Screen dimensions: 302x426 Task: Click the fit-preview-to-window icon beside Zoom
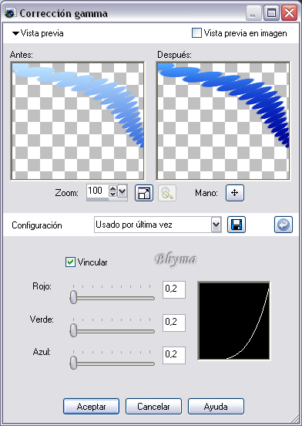pyautogui.click(x=144, y=193)
